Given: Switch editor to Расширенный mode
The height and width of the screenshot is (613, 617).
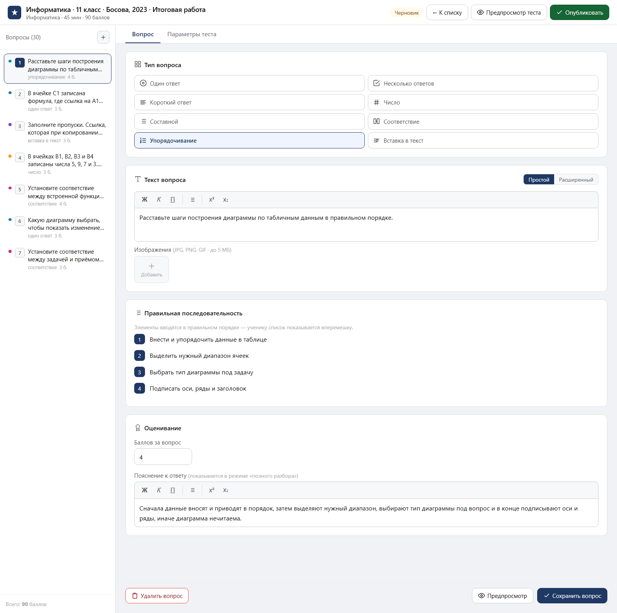Looking at the screenshot, I should click(576, 180).
